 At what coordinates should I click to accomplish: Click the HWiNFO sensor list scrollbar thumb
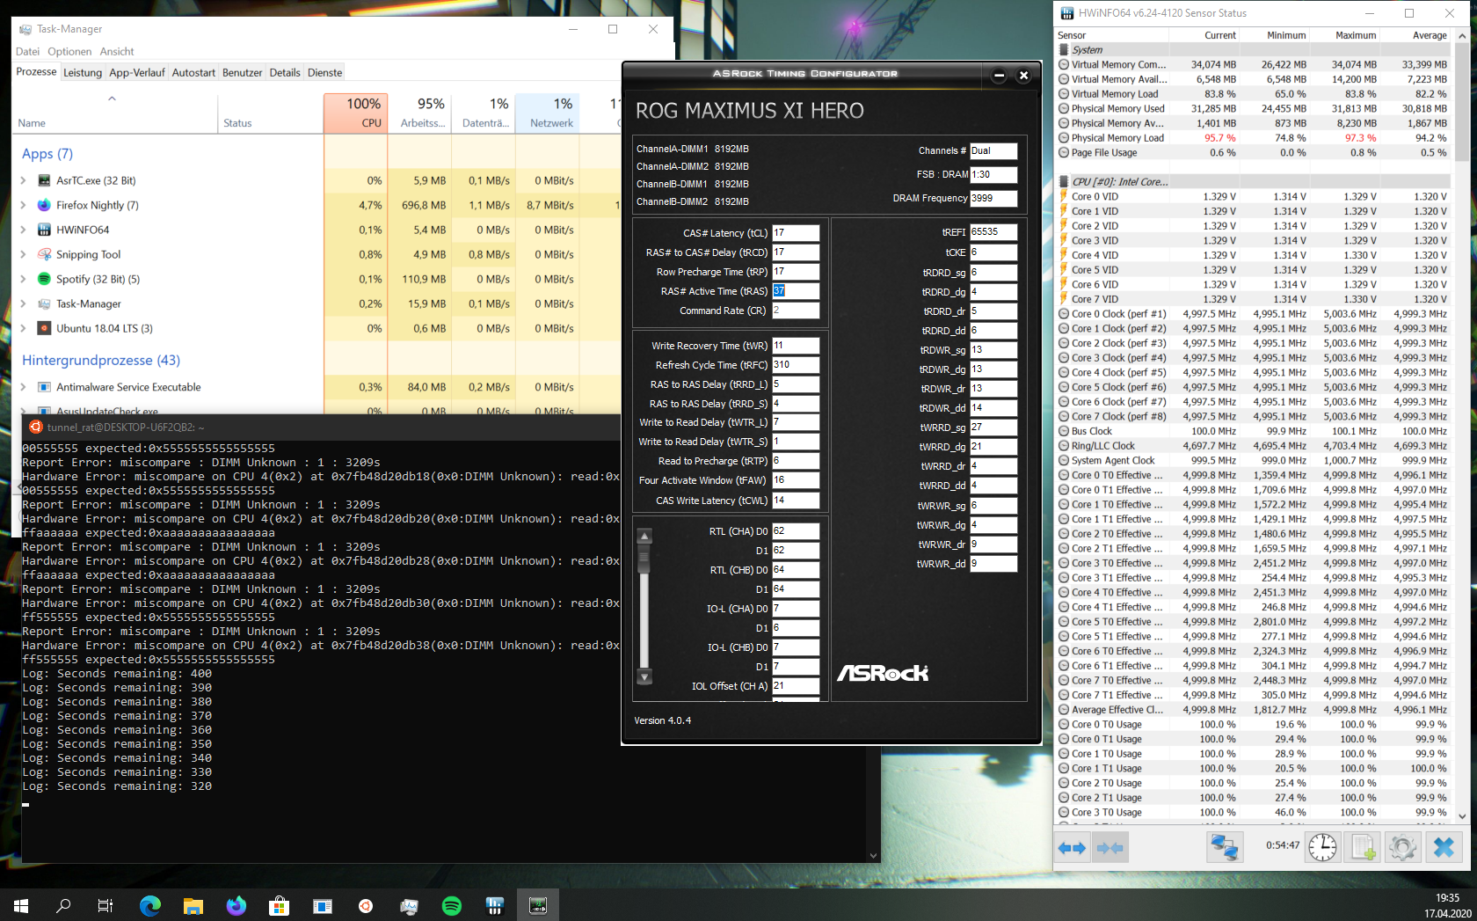coord(1463,102)
